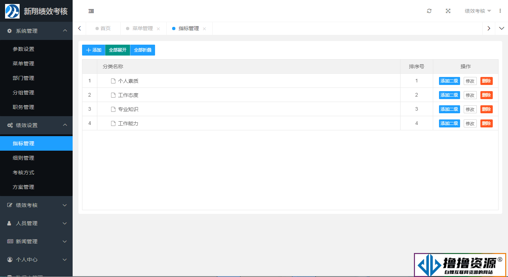Open 考核方式 in sidebar
Viewport: 508px width, 277px height.
36,172
